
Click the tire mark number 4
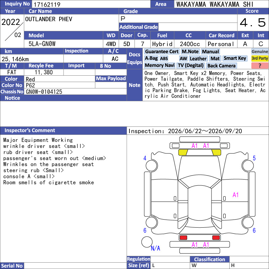(x=145, y=158)
